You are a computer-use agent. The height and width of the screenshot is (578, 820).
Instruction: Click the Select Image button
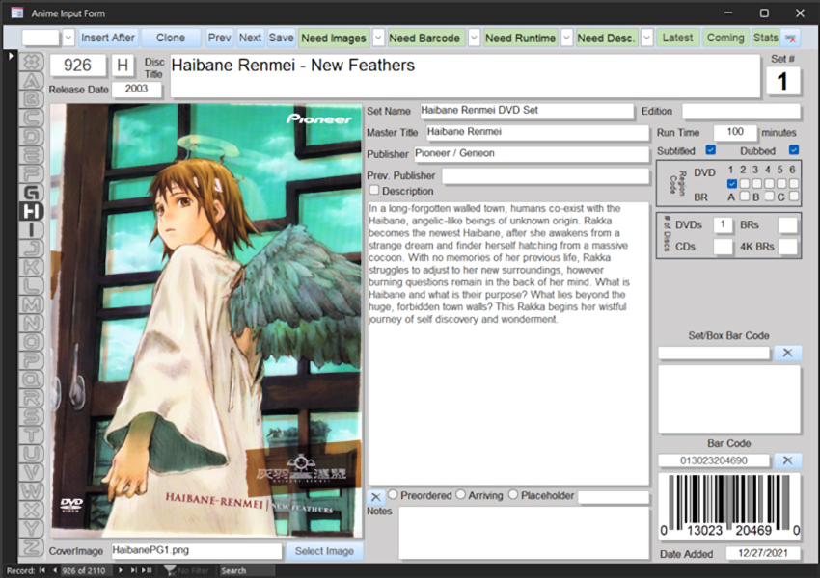[x=324, y=551]
